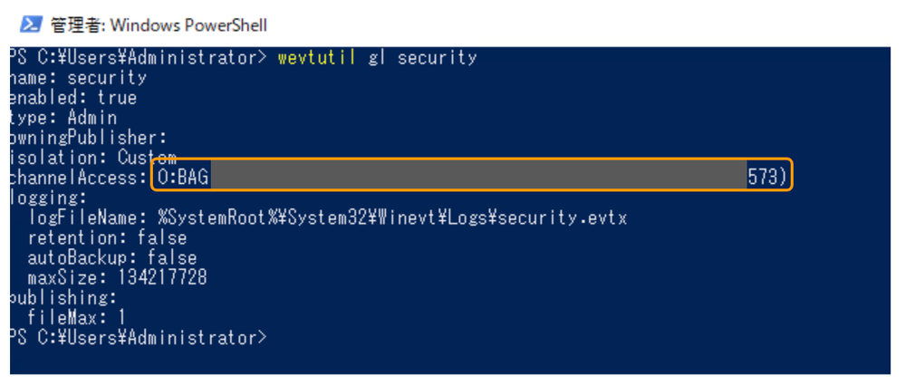Click the 'wevtutil gl security' command text
This screenshot has width=905, height=386.
377,58
